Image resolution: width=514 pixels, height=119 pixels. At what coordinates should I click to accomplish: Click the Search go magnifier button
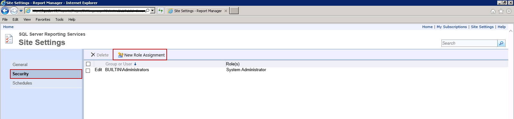[x=501, y=43]
